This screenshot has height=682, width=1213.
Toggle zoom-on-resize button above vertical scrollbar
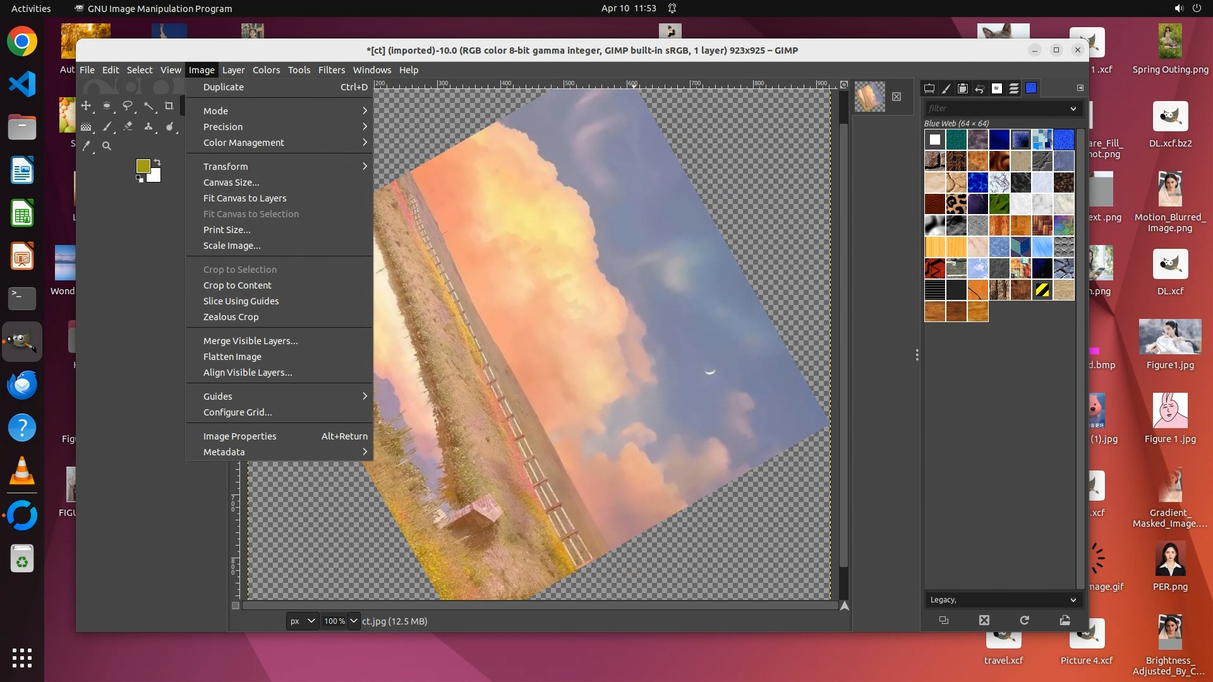pos(844,85)
